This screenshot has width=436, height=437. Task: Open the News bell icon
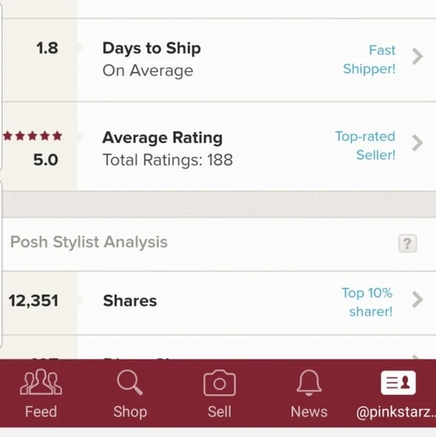point(309,383)
